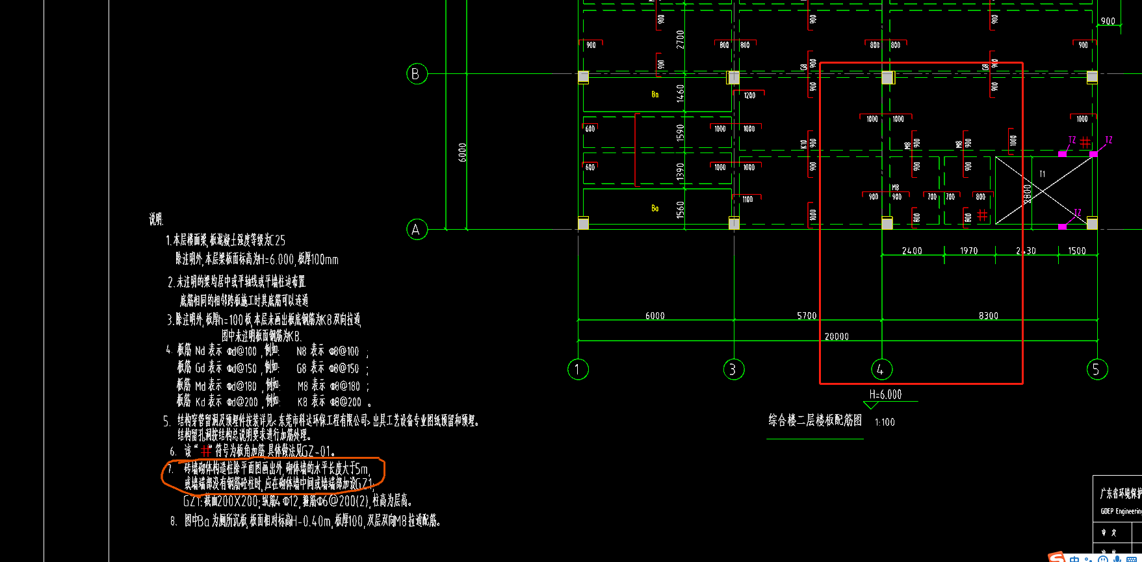Select axis bubble 4
Screen dimensions: 1142x562
(x=881, y=369)
